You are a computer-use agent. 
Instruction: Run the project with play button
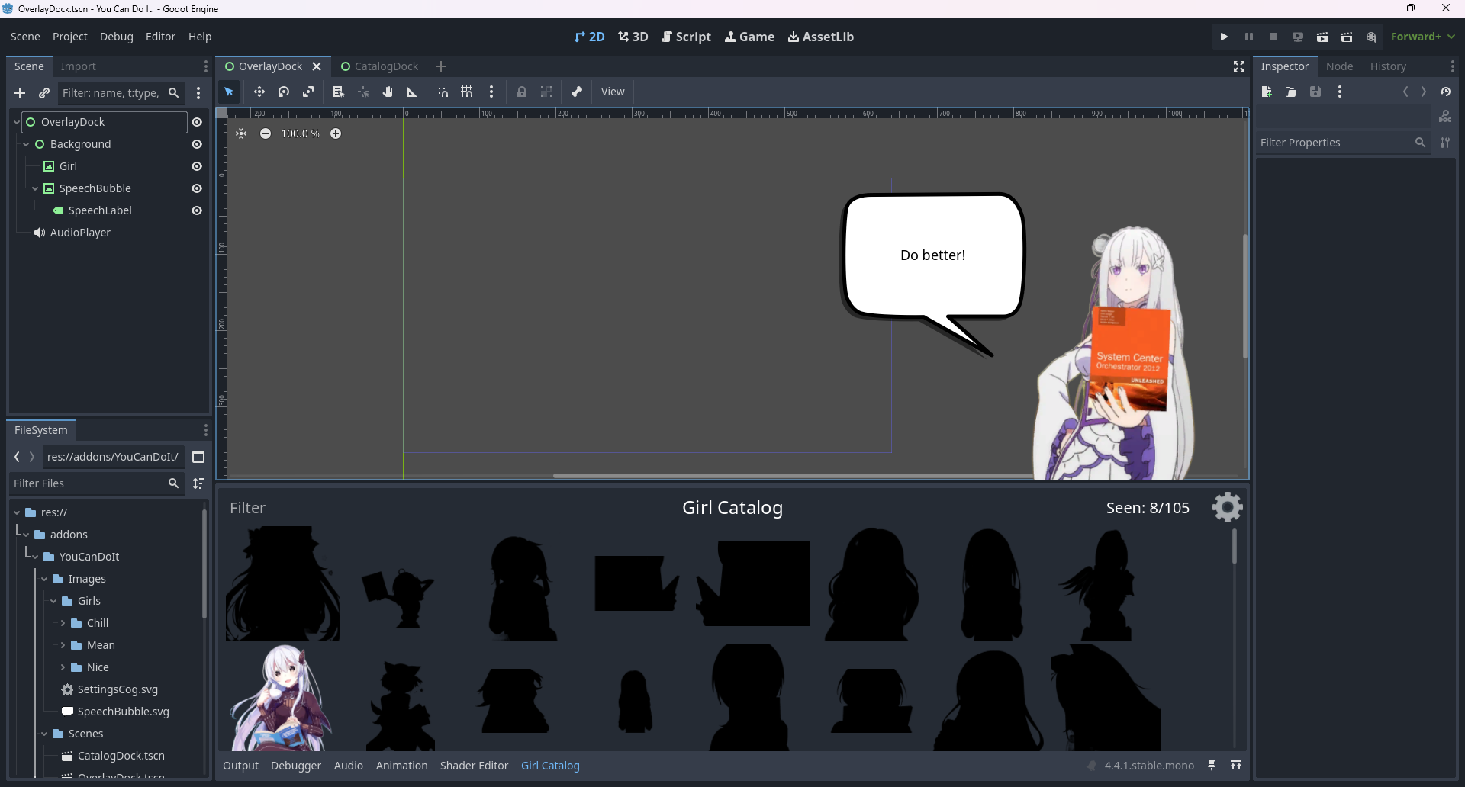[x=1224, y=37]
